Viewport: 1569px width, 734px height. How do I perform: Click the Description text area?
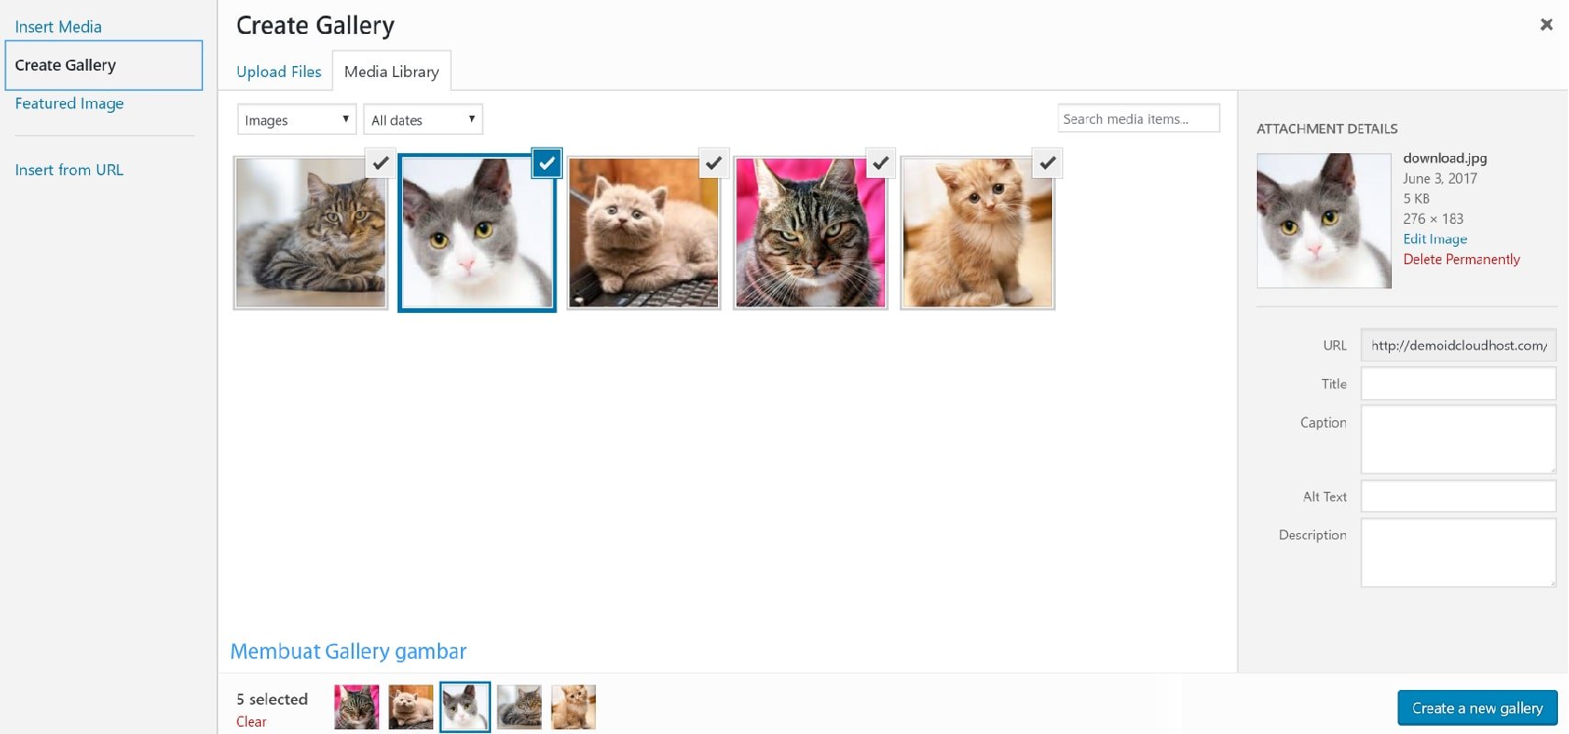[1458, 552]
